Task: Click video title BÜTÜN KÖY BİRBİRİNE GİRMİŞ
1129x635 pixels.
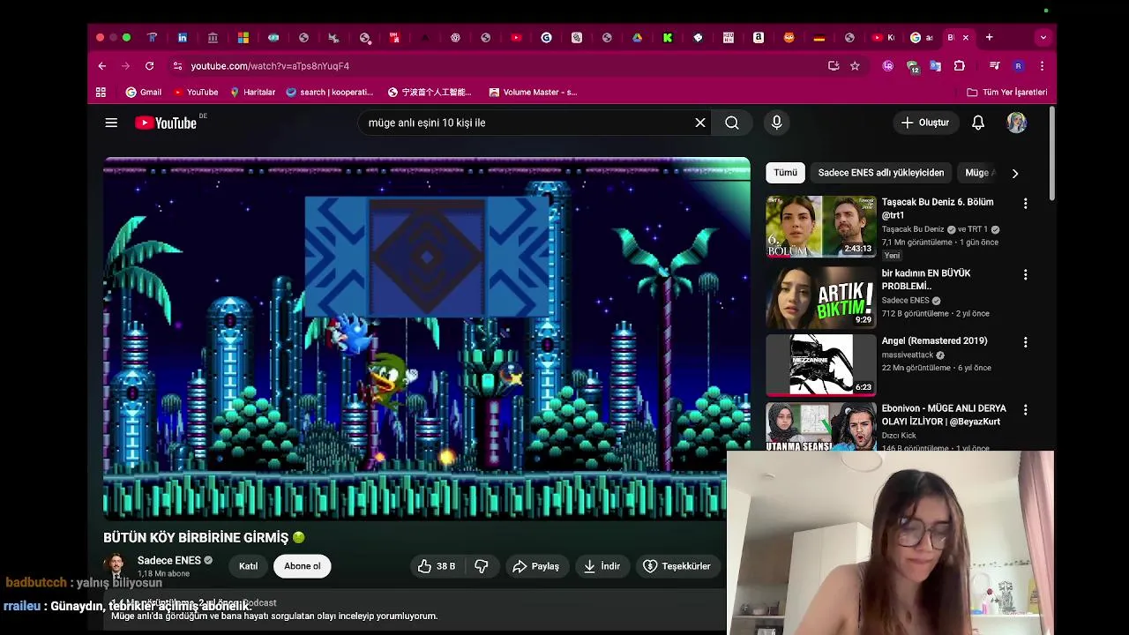Action: point(204,537)
